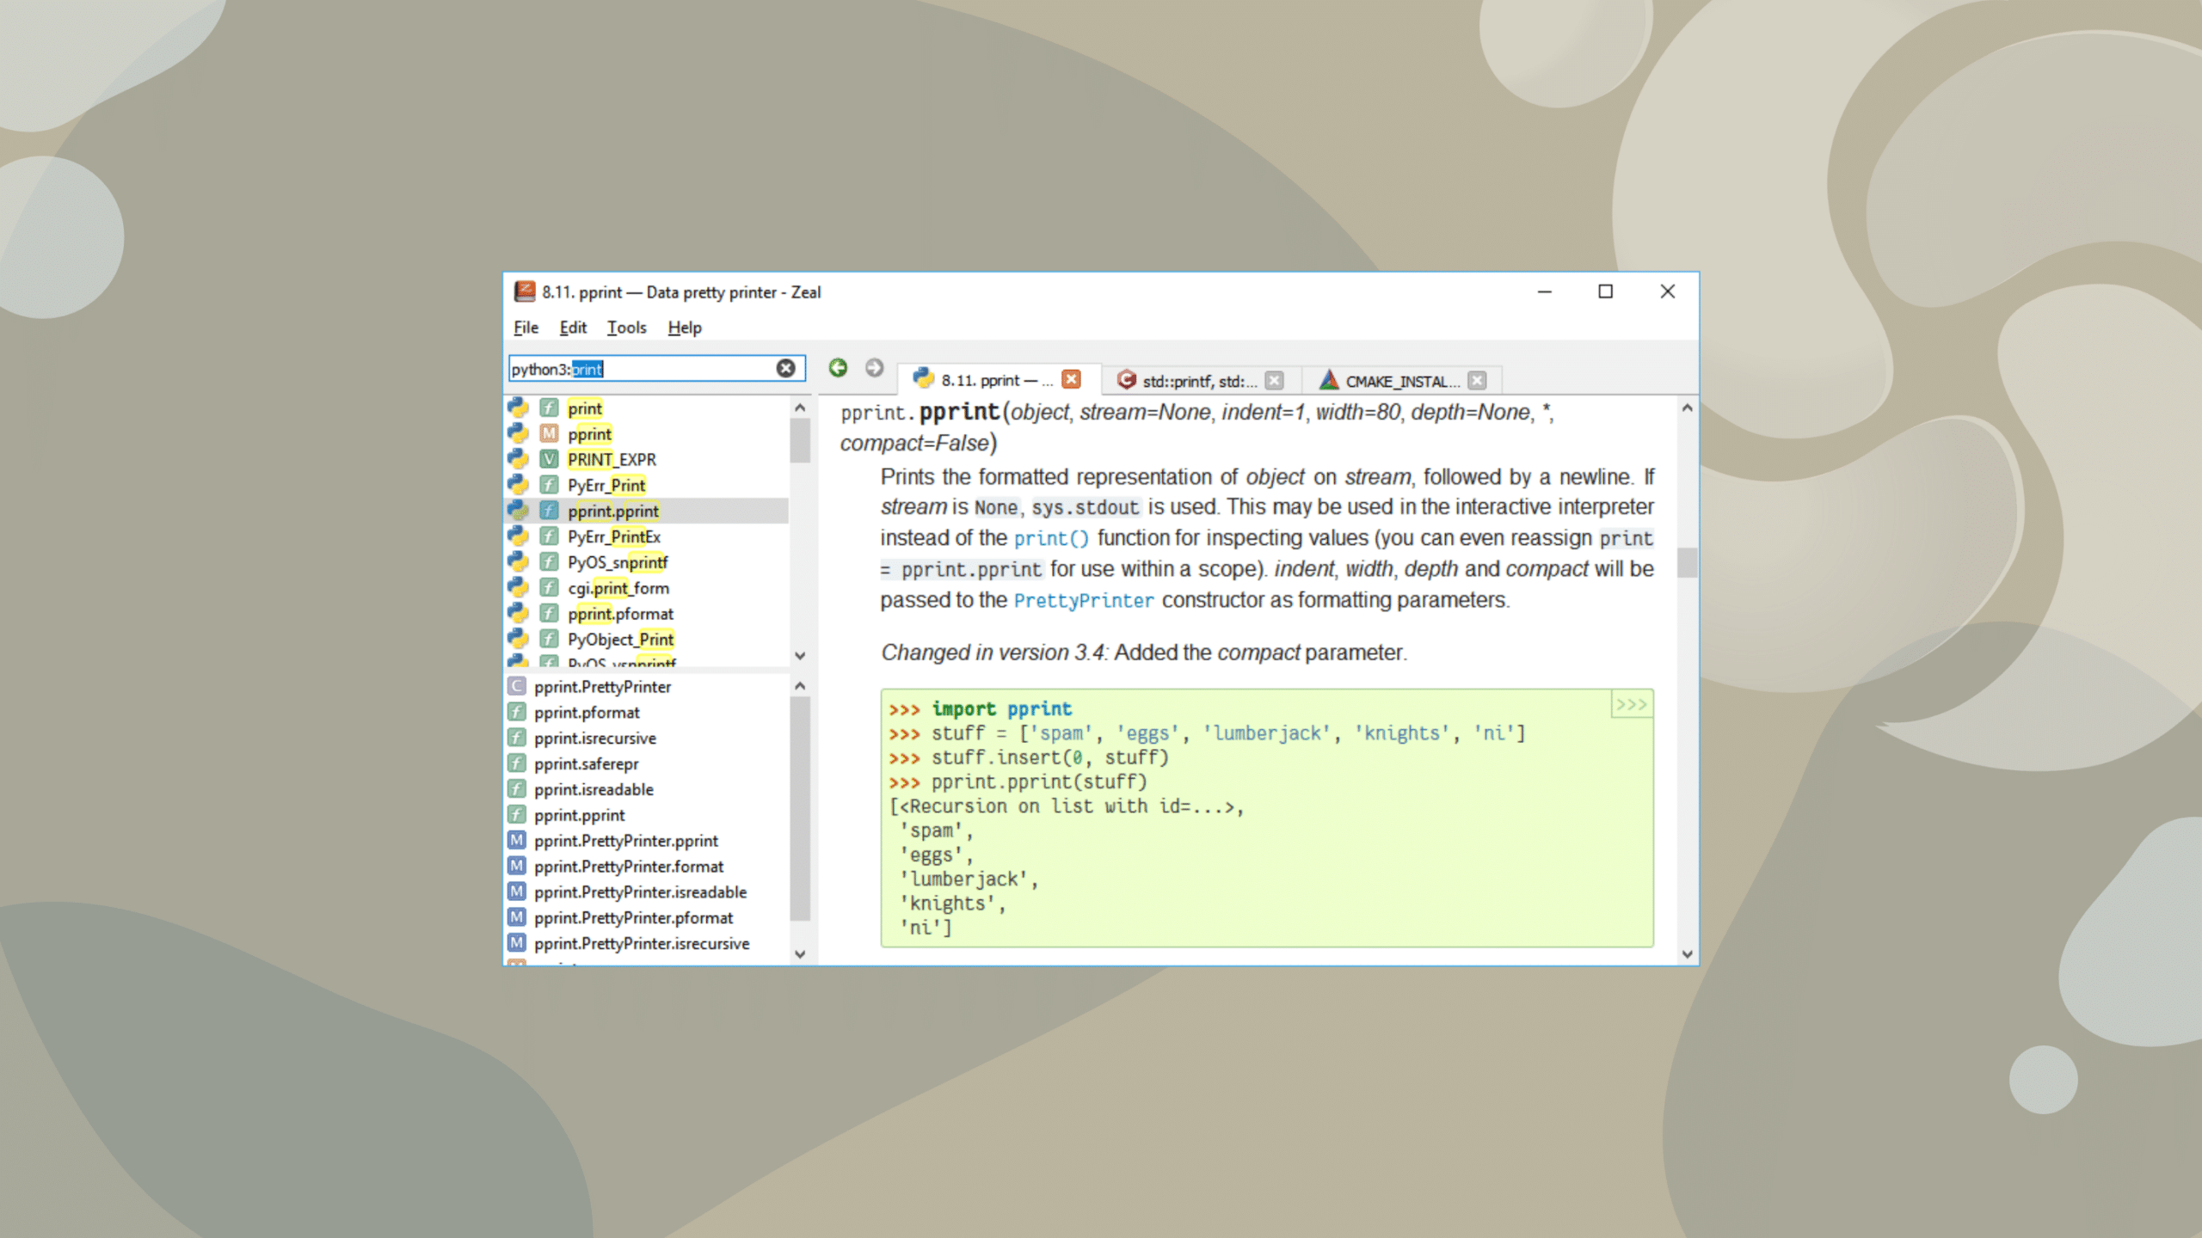
Task: Click function icon beside pprint.isreadable
Action: click(516, 789)
